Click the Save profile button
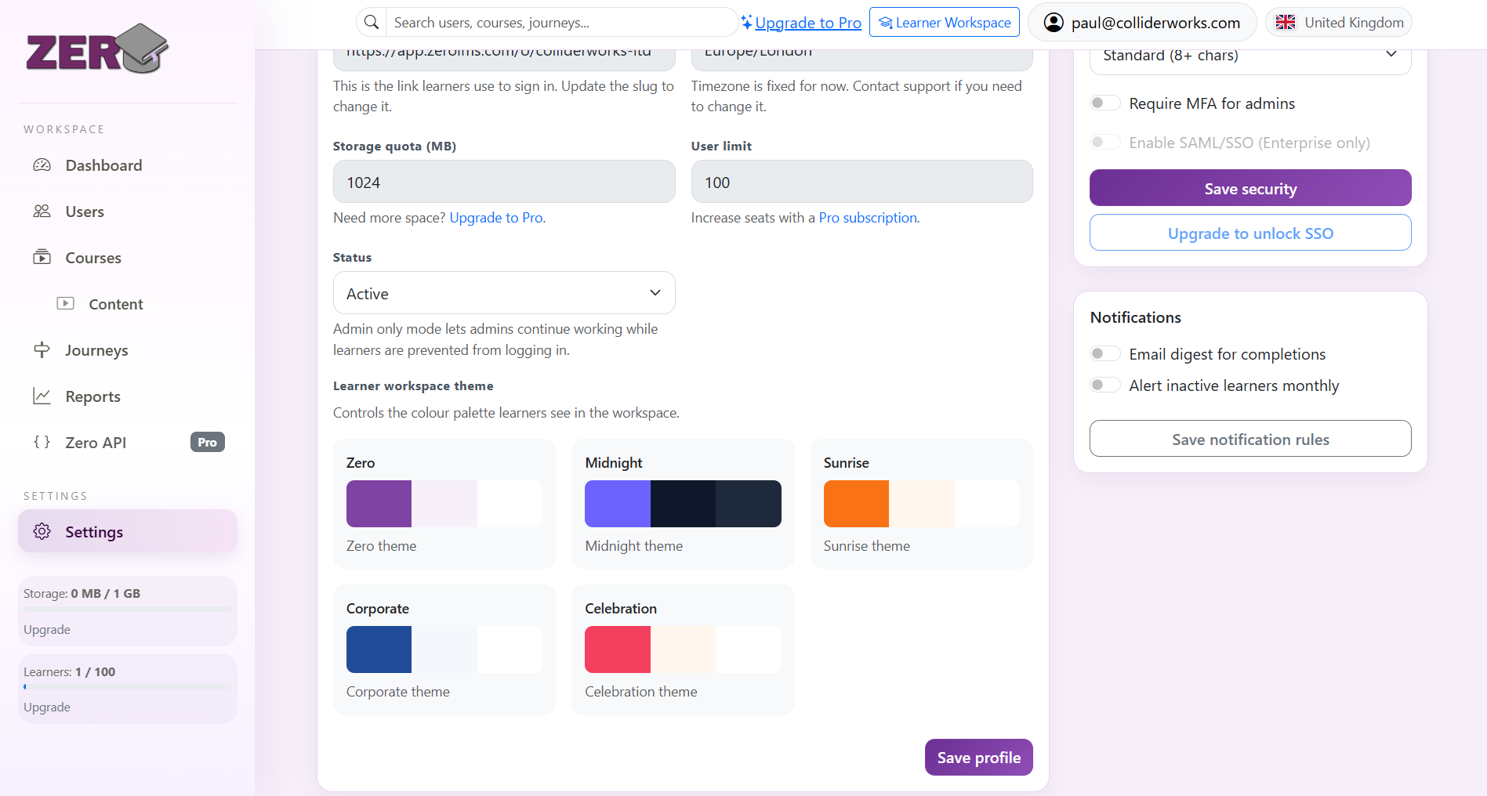Viewport: 1487px width, 796px height. pos(978,758)
